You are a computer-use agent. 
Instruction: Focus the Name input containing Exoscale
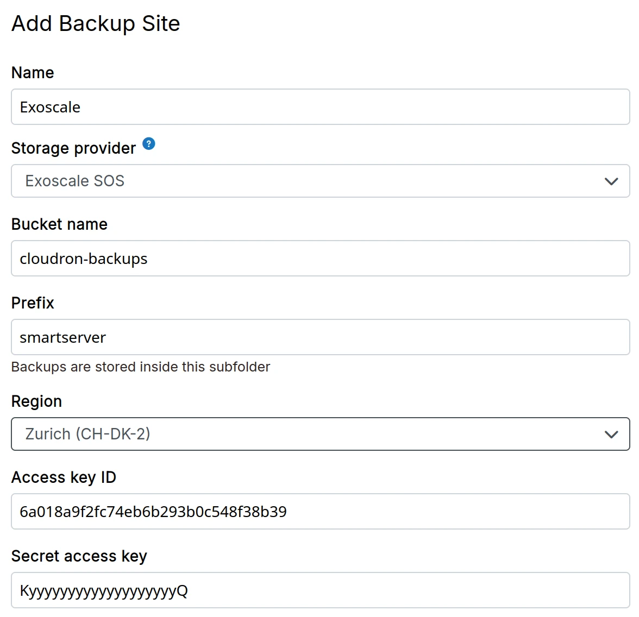pos(320,107)
